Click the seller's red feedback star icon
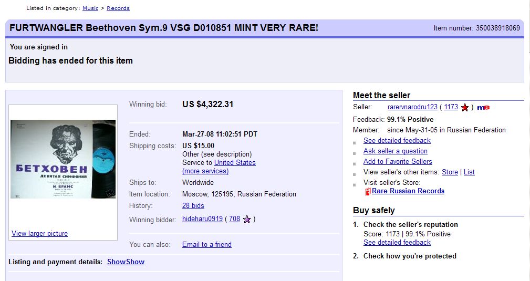Viewport: 530px width, 281px height. pos(464,107)
